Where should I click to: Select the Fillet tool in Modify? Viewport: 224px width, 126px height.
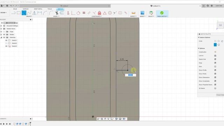pyautogui.click(x=51, y=13)
